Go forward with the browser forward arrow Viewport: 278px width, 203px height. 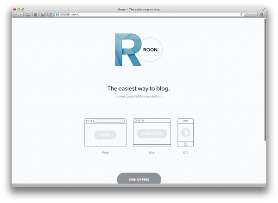(x=21, y=14)
